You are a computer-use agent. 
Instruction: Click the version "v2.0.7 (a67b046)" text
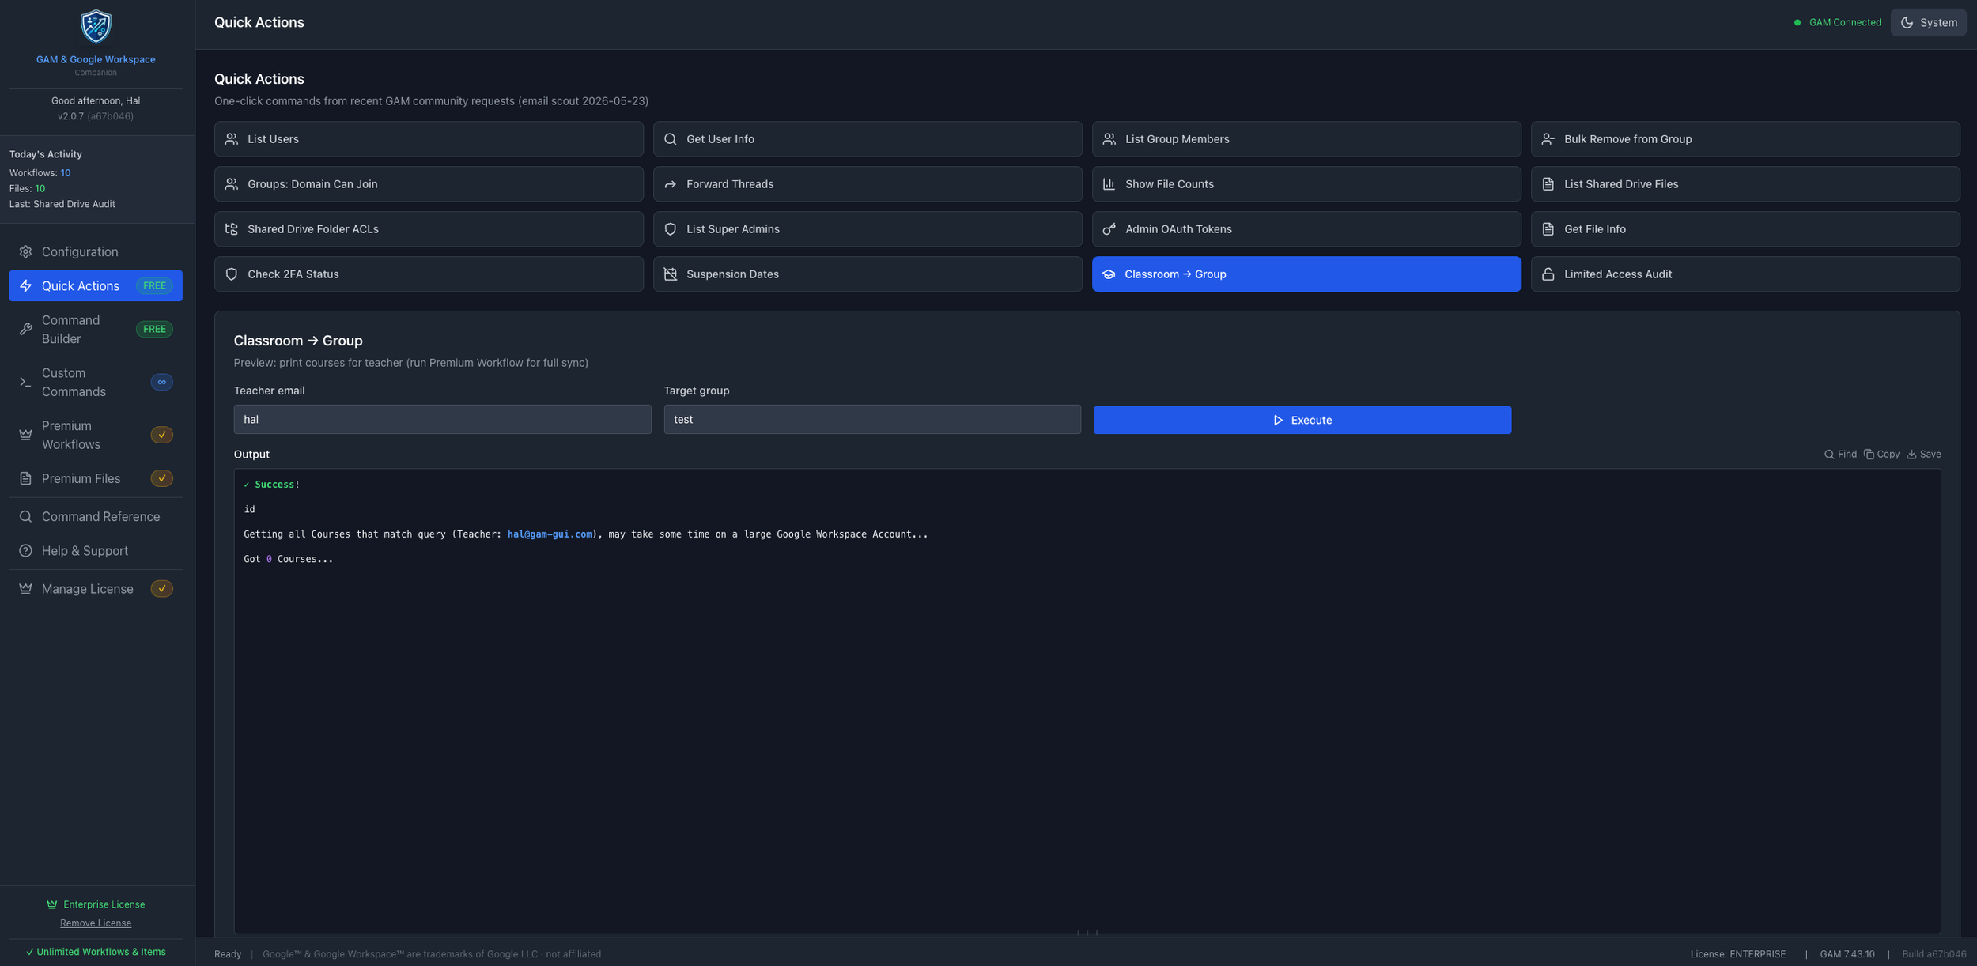96,116
